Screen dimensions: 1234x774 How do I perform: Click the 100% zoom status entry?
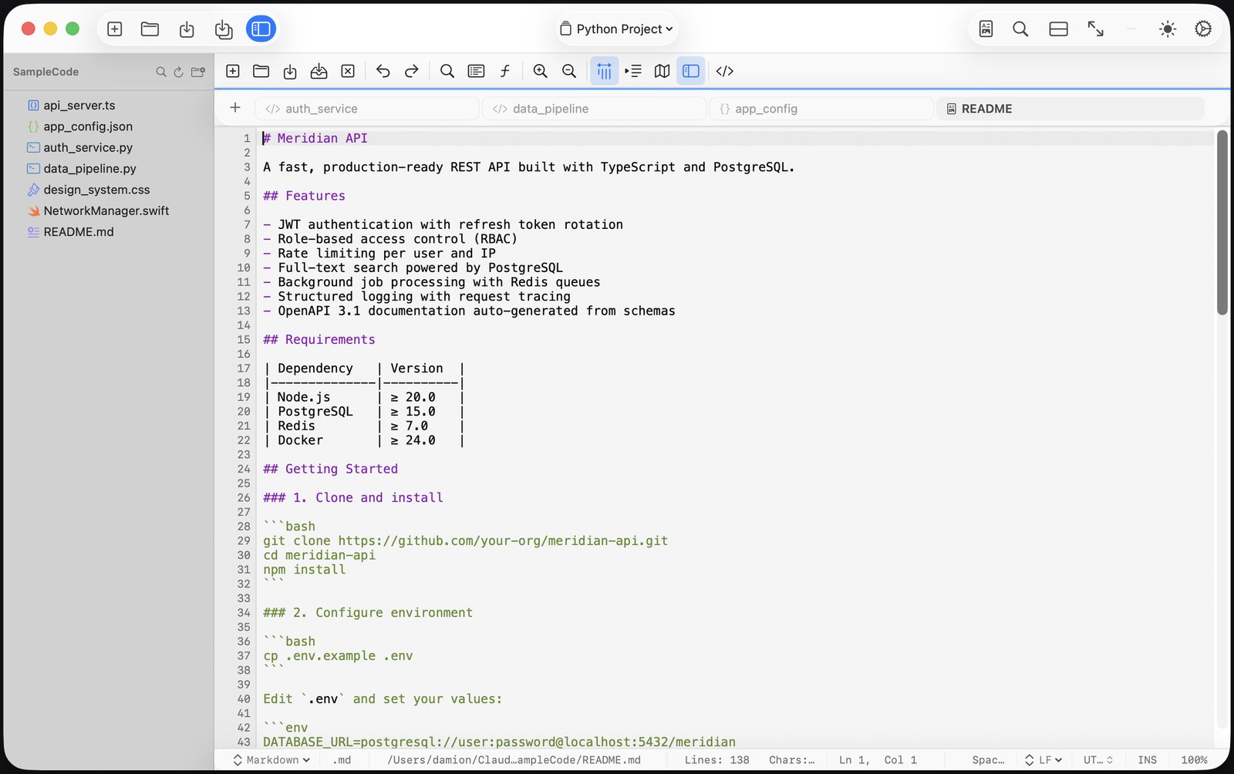coord(1194,760)
